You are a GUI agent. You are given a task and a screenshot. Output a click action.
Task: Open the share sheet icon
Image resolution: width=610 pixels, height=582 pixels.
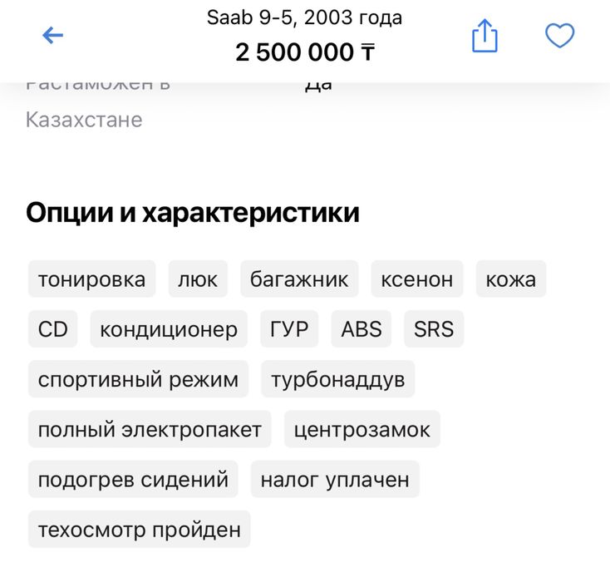pos(485,36)
